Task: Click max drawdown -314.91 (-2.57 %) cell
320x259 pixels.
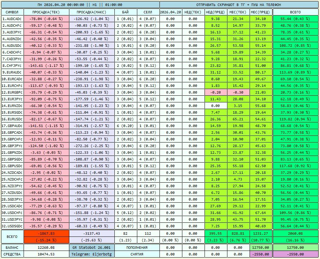Action: pos(92,126)
